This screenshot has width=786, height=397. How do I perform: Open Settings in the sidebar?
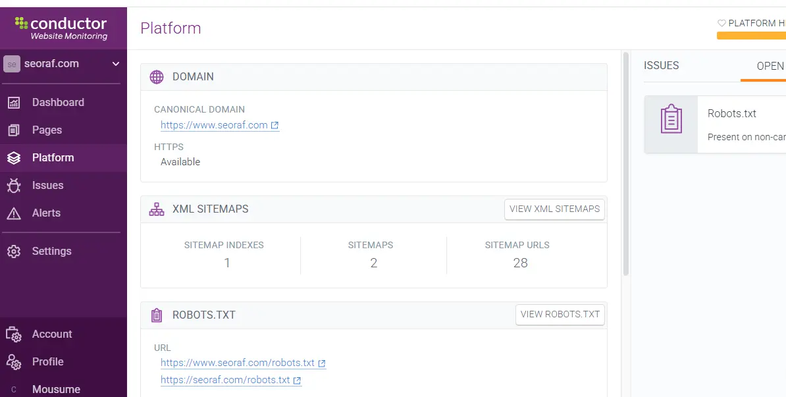click(x=51, y=251)
